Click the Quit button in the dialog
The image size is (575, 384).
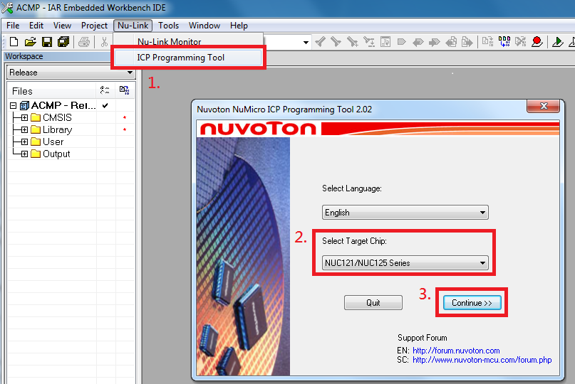(x=373, y=302)
